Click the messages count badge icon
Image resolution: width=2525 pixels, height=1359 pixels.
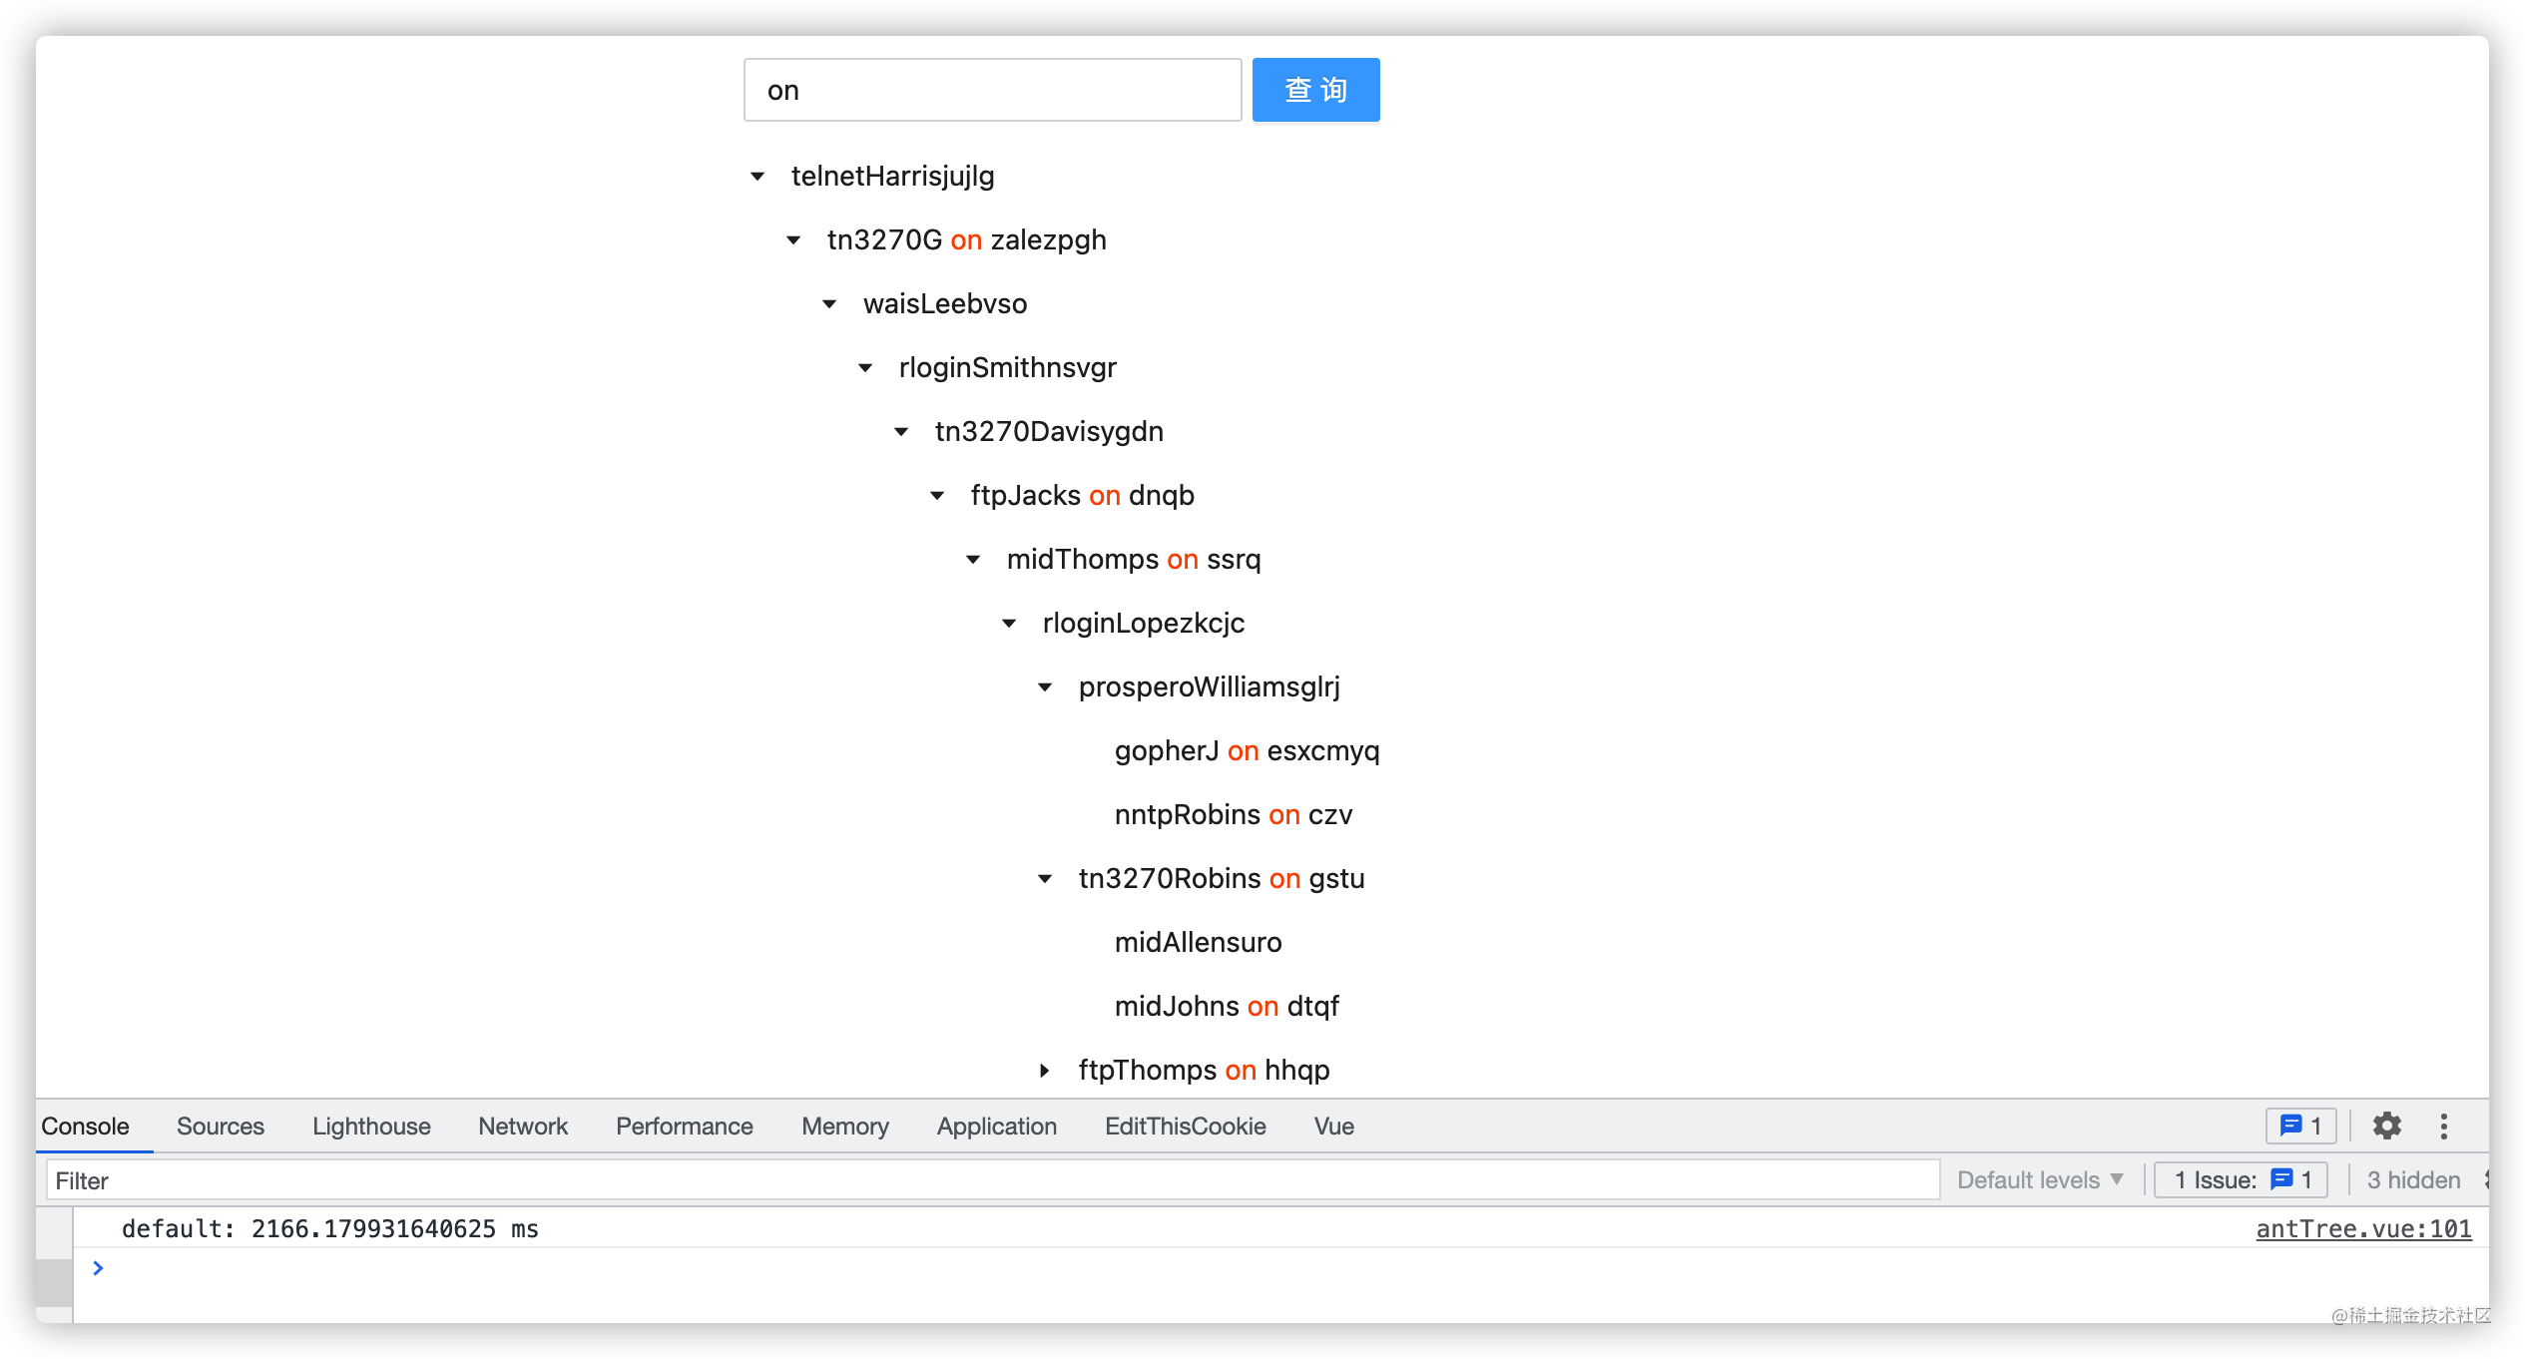coord(2300,1126)
